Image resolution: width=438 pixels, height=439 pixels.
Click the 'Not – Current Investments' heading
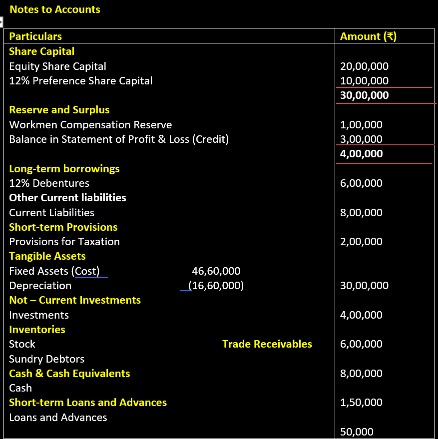75,300
